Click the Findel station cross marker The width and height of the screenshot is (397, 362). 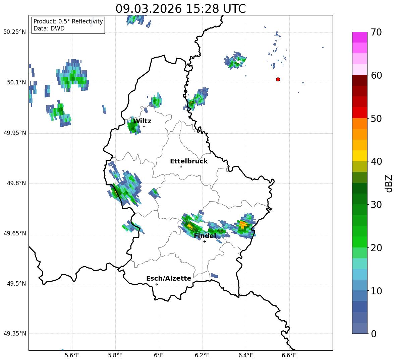pyautogui.click(x=205, y=241)
